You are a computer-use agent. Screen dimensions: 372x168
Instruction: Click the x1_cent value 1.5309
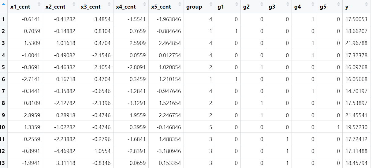32,43
